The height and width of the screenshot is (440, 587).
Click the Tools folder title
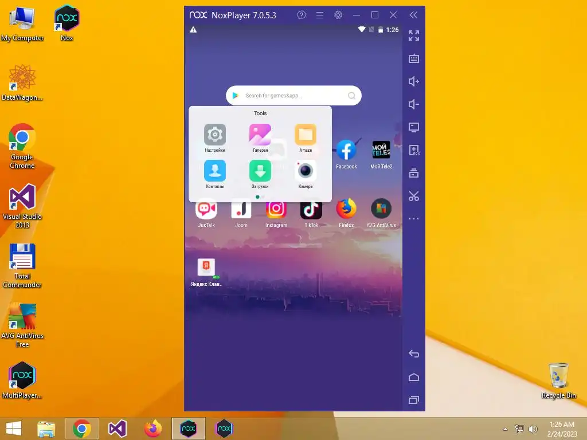[260, 113]
